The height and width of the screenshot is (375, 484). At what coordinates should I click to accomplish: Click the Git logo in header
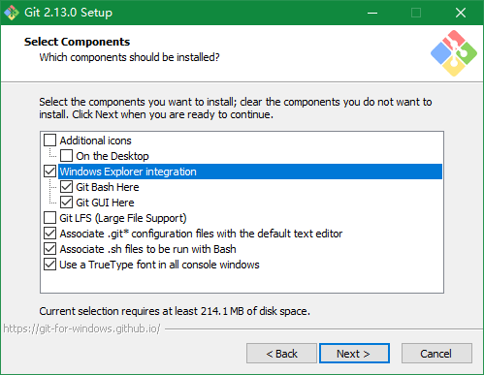454,53
